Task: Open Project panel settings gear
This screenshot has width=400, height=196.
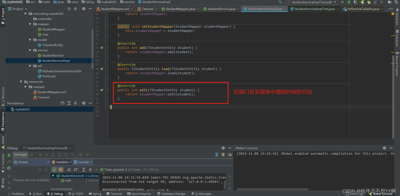Action: pyautogui.click(x=84, y=9)
